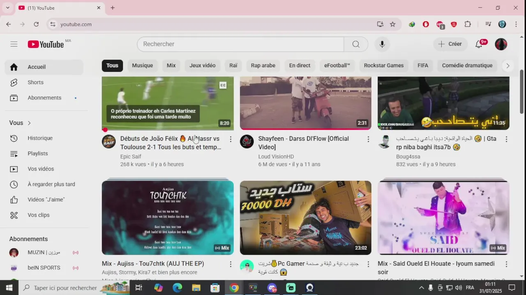The width and height of the screenshot is (526, 295).
Task: Click the install app icon in address bar
Action: (x=380, y=24)
